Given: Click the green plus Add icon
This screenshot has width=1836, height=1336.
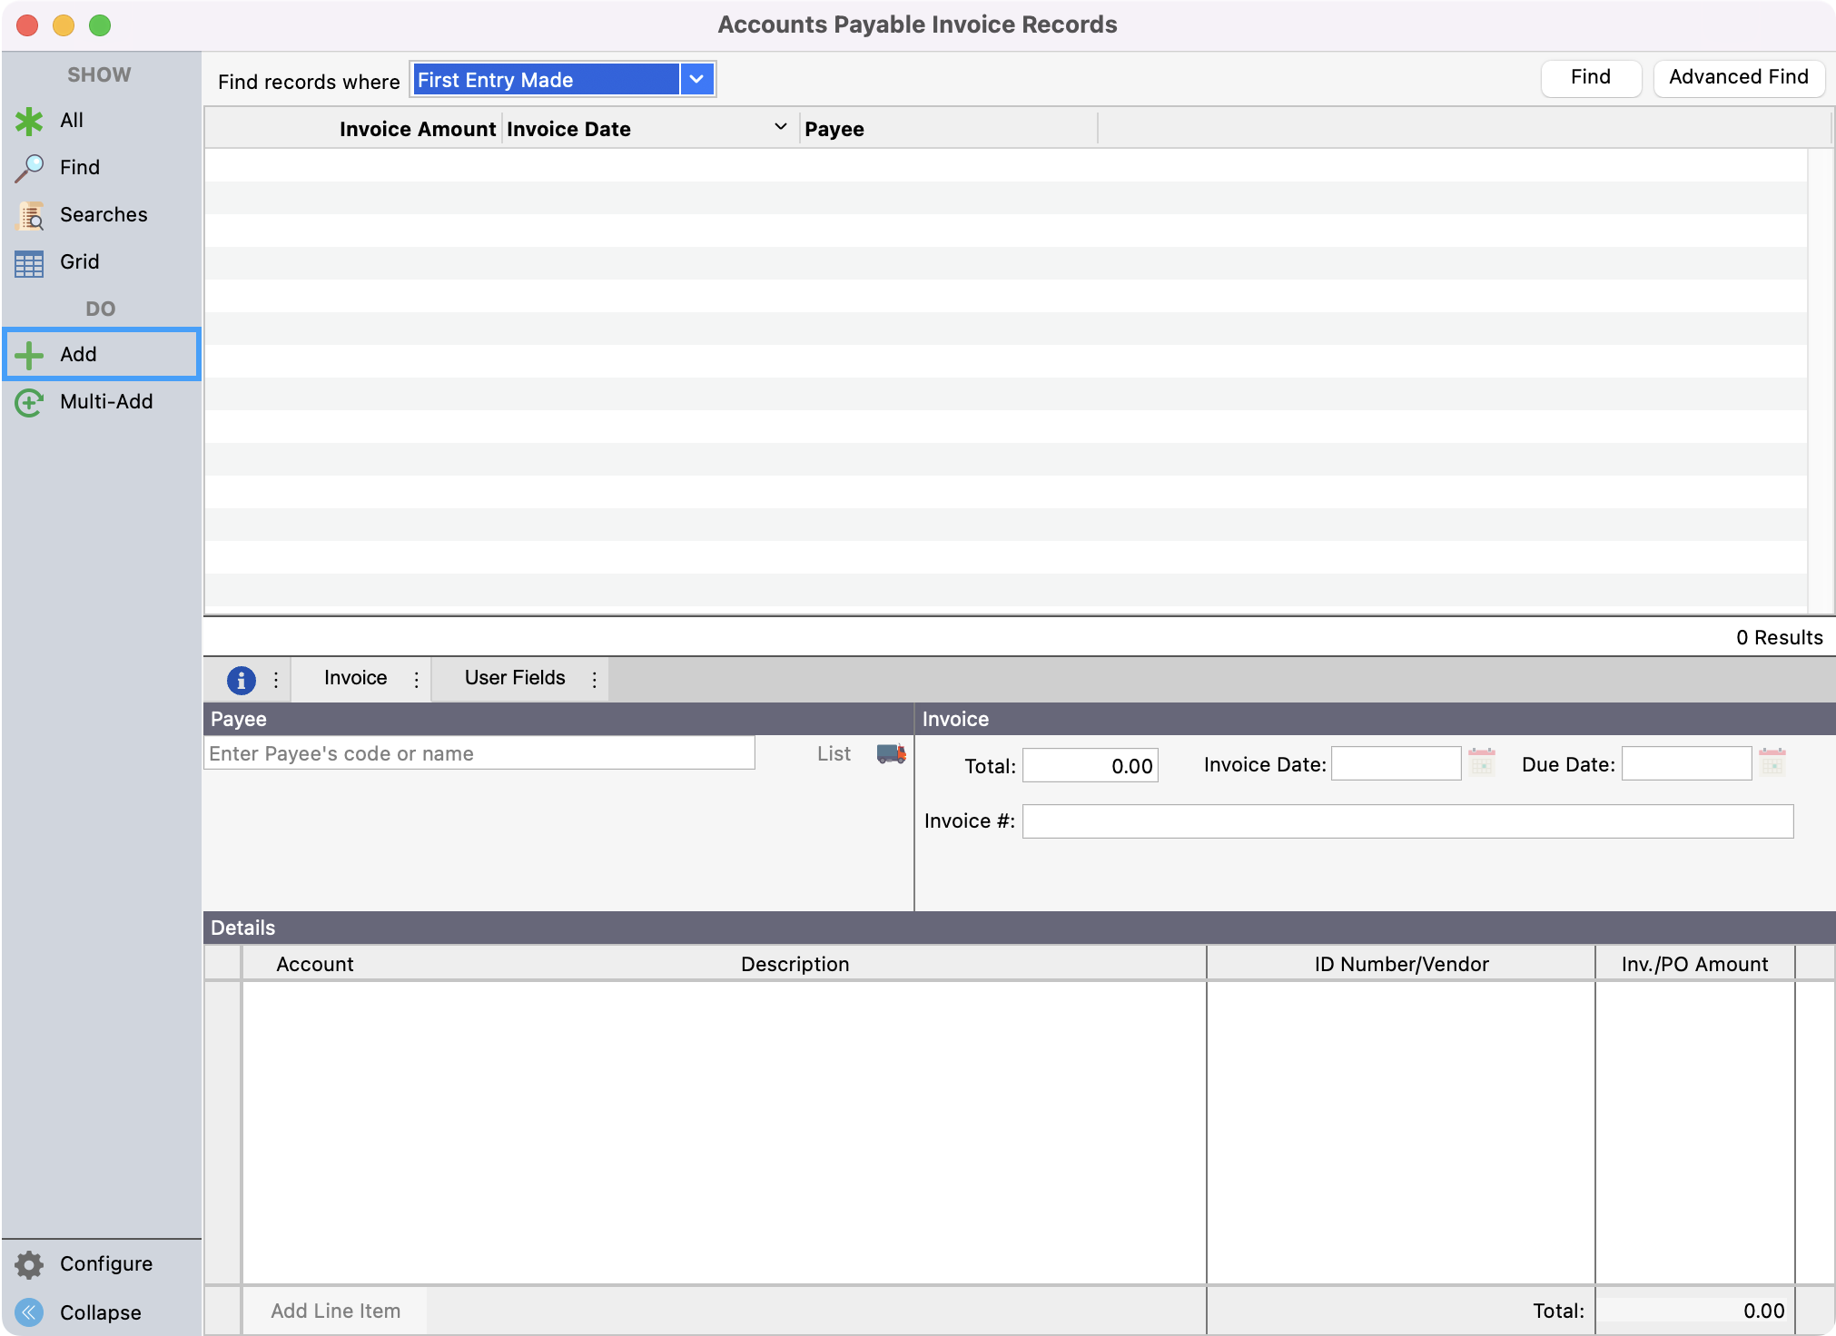Looking at the screenshot, I should pyautogui.click(x=29, y=355).
